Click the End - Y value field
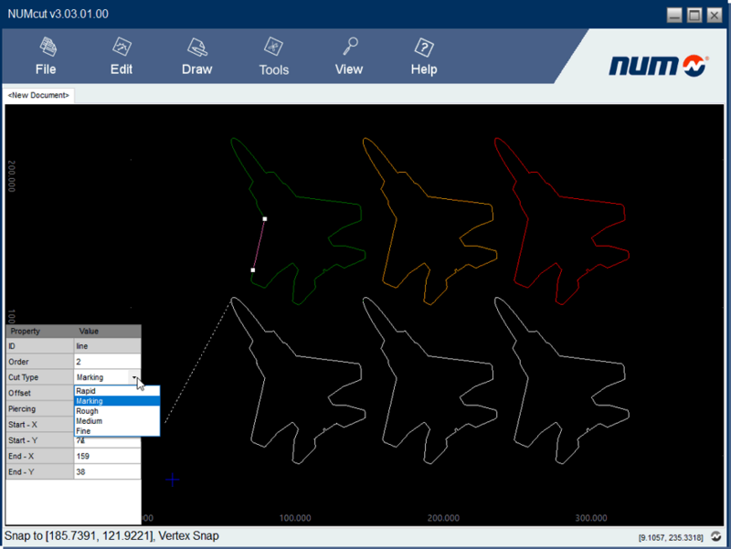Image resolution: width=731 pixels, height=549 pixels. coord(107,471)
